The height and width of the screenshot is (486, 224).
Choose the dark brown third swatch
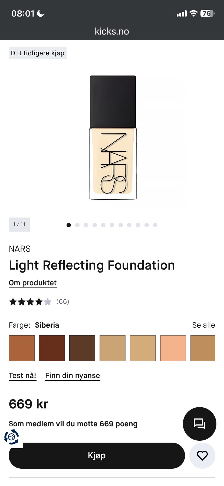tap(82, 348)
